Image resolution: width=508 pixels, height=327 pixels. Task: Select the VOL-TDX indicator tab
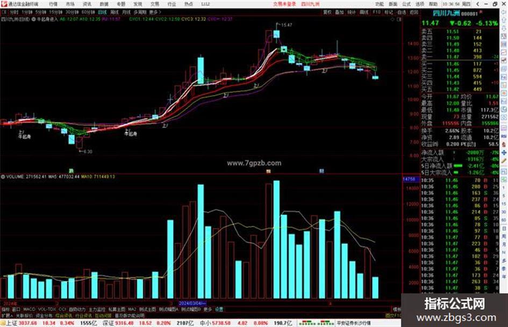click(47, 309)
